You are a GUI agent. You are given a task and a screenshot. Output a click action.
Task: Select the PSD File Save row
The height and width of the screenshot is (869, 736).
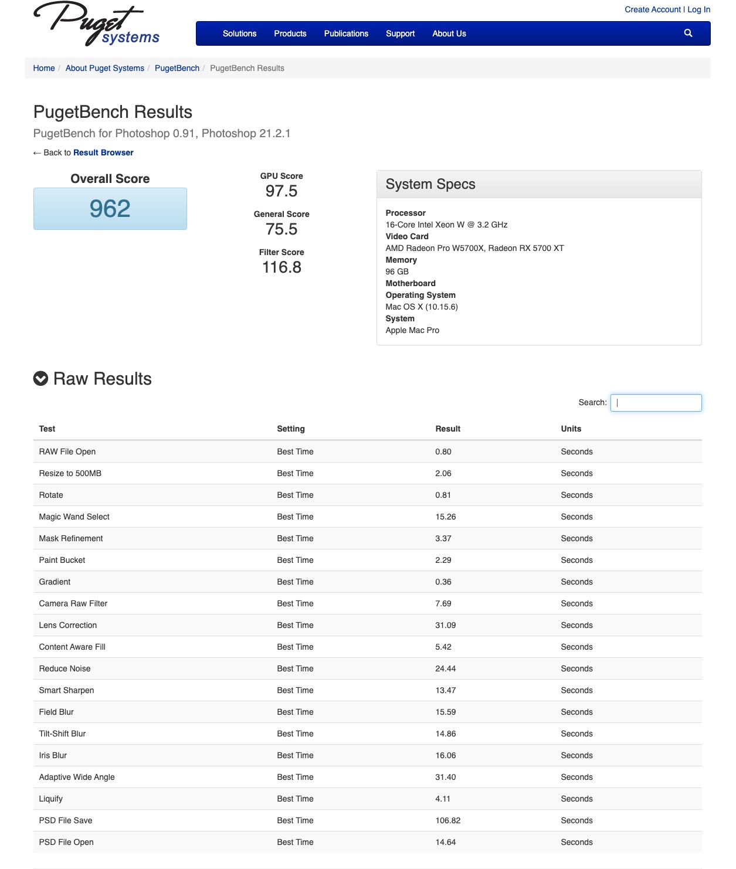pyautogui.click(x=368, y=820)
